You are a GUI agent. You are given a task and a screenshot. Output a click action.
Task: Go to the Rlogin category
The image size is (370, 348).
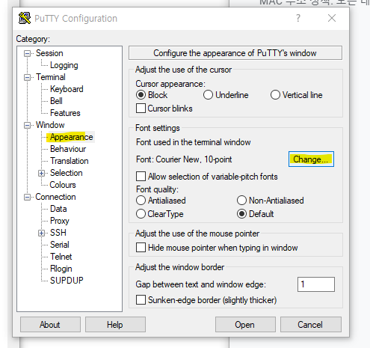pyautogui.click(x=61, y=269)
